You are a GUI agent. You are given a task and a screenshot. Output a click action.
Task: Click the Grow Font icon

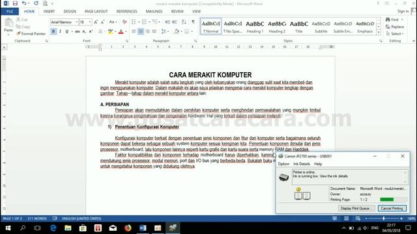(x=96, y=22)
